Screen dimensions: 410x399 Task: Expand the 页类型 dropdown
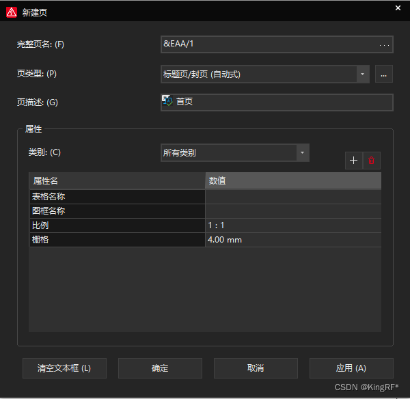[363, 74]
